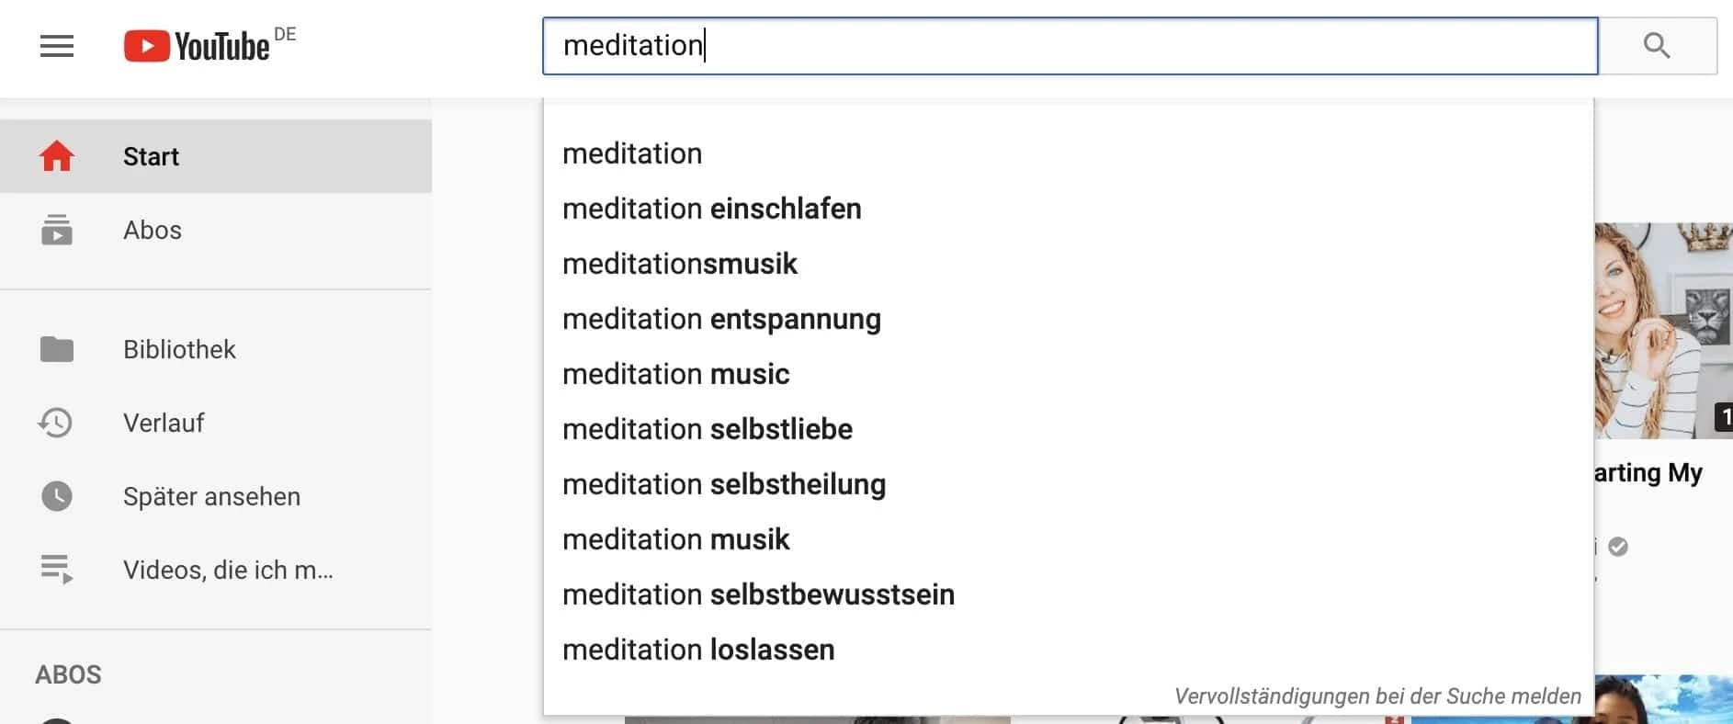
Task: Click the Später ansehen clock icon
Action: pyautogui.click(x=57, y=496)
